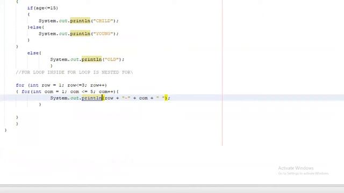Click the "-" string in the print statement
Screen dimensions: 344x193
tap(126, 98)
